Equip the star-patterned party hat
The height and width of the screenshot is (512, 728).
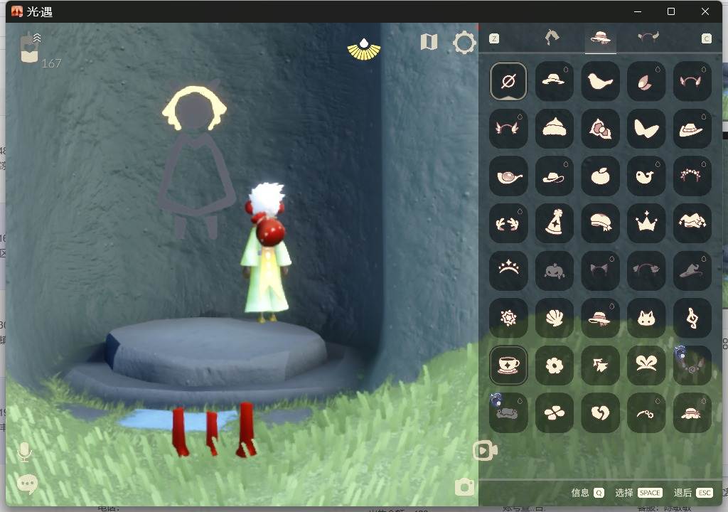point(555,223)
